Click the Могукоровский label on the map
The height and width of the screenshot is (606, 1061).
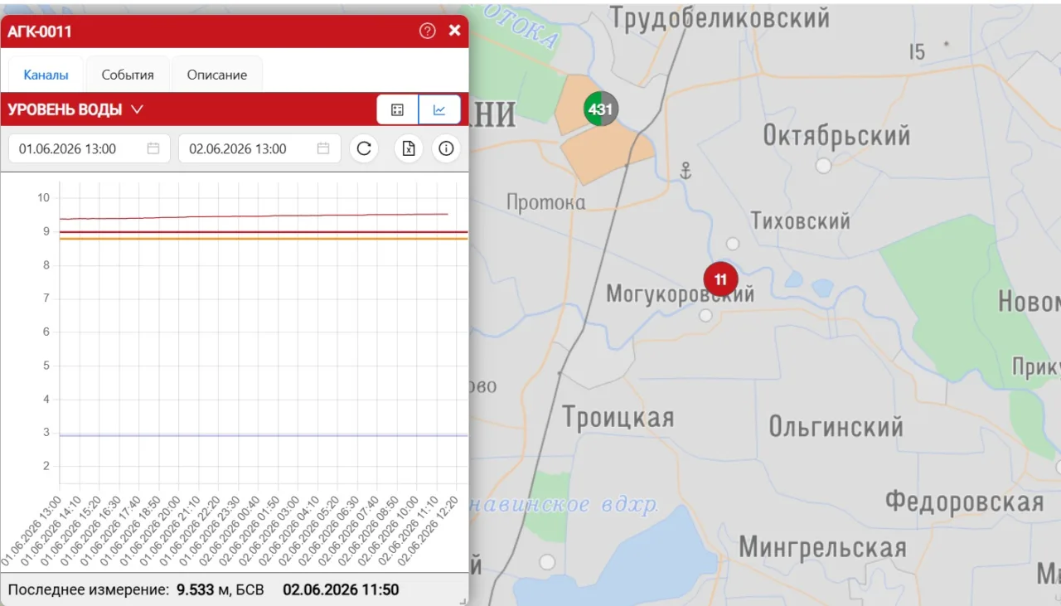(680, 293)
